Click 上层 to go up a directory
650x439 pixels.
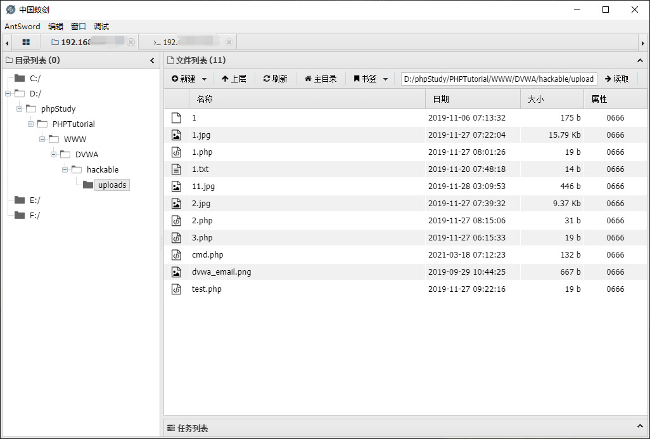pyautogui.click(x=234, y=79)
